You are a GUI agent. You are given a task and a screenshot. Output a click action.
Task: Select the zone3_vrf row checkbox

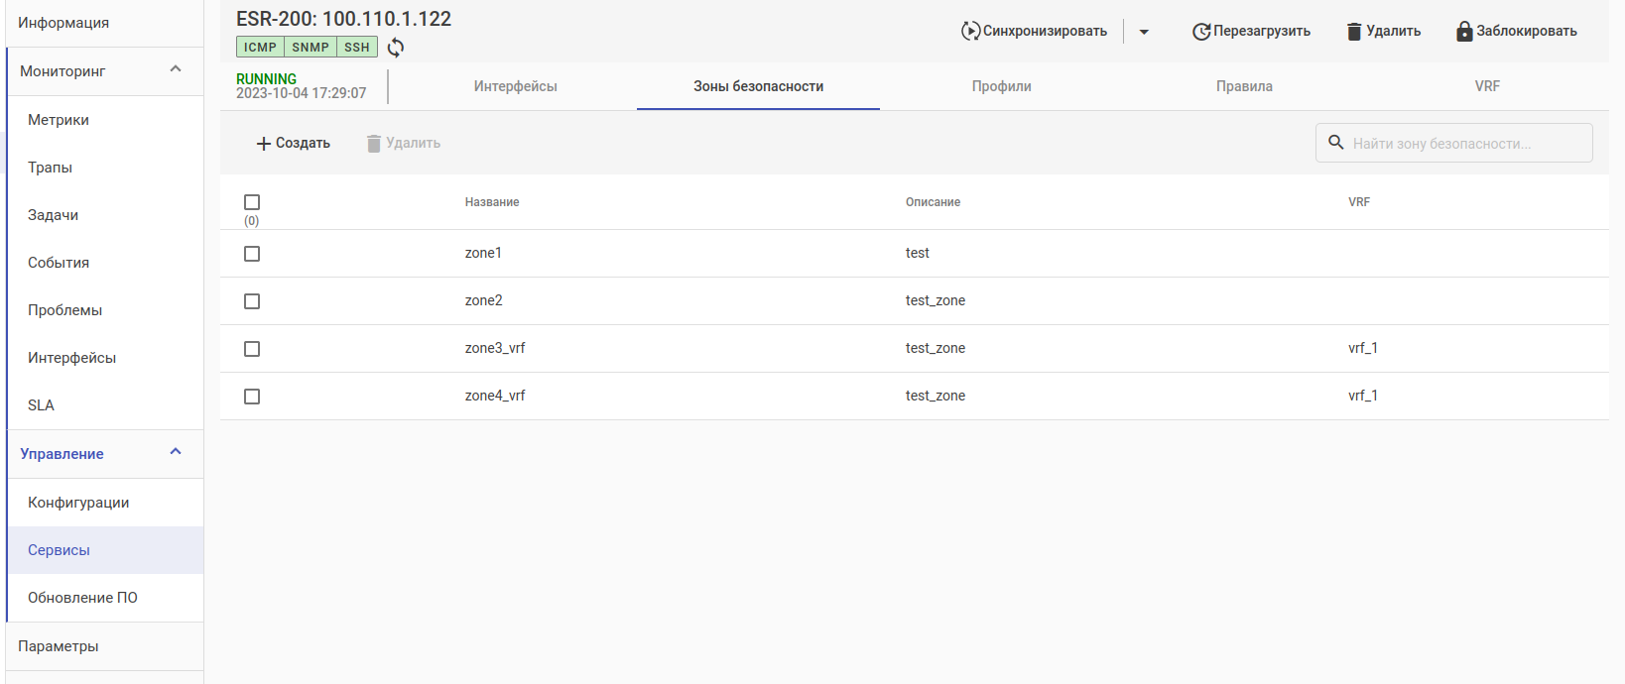tap(252, 349)
